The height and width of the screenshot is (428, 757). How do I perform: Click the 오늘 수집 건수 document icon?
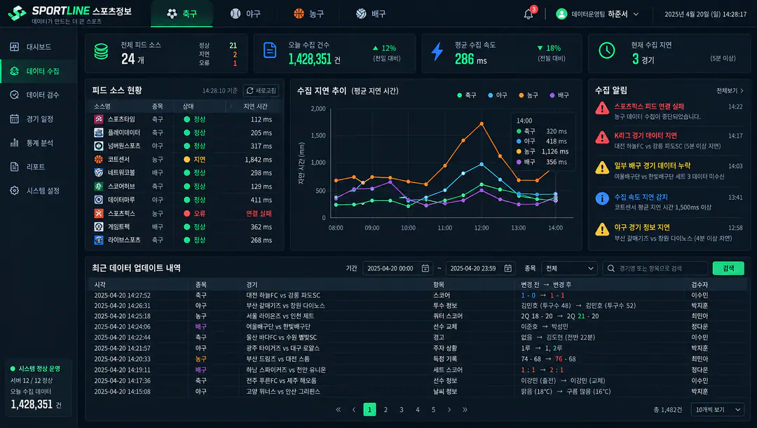pos(270,50)
